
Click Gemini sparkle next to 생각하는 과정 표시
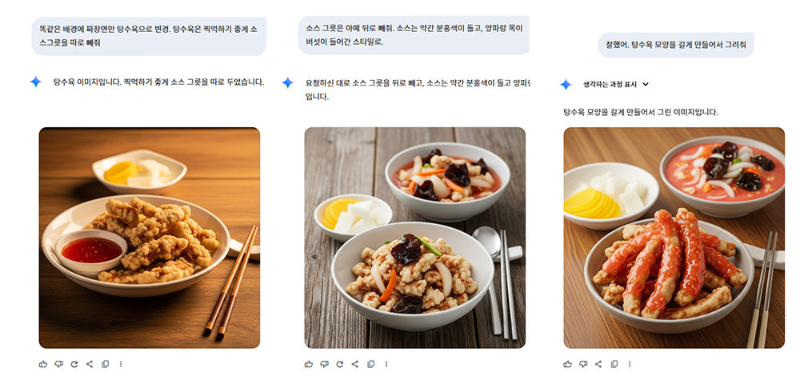click(566, 85)
